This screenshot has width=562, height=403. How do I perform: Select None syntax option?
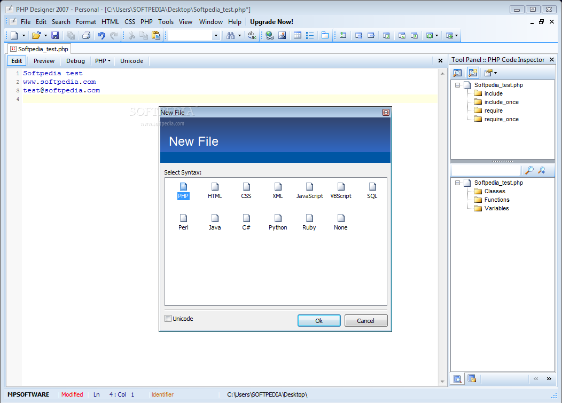[341, 223]
